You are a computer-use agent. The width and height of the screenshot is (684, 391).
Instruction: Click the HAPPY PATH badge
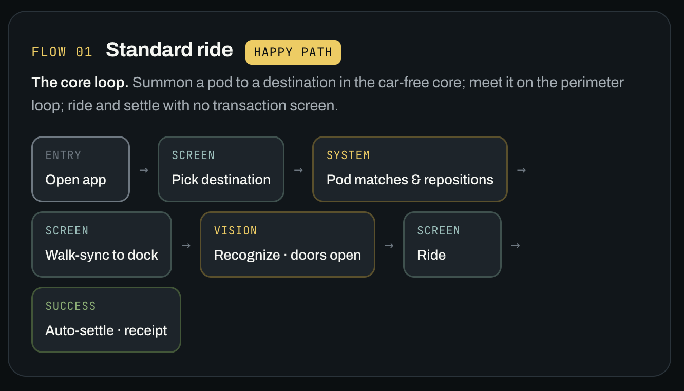[293, 52]
